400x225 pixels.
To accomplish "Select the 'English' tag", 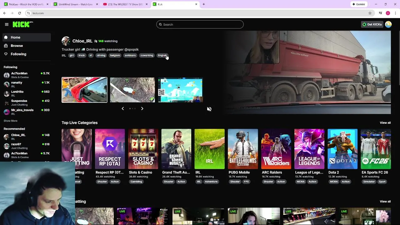I will [162, 55].
